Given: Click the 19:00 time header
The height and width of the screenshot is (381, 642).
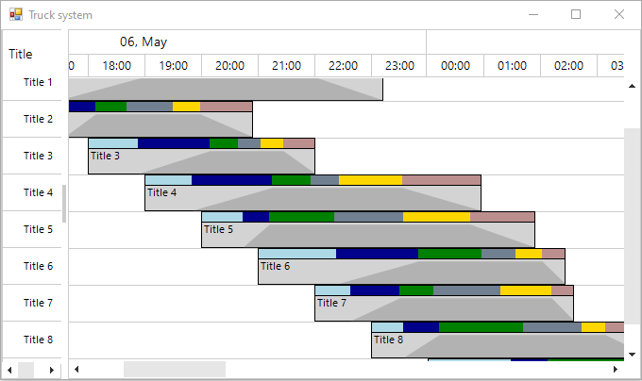Looking at the screenshot, I should (x=173, y=66).
